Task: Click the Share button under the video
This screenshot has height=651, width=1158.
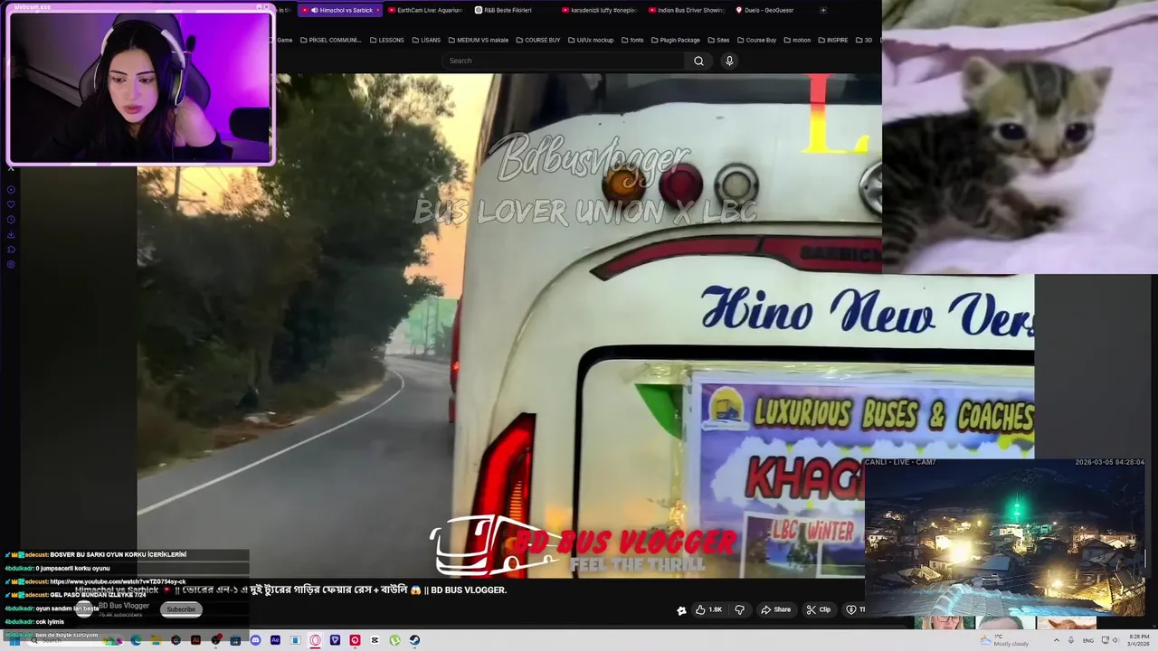Action: (775, 609)
